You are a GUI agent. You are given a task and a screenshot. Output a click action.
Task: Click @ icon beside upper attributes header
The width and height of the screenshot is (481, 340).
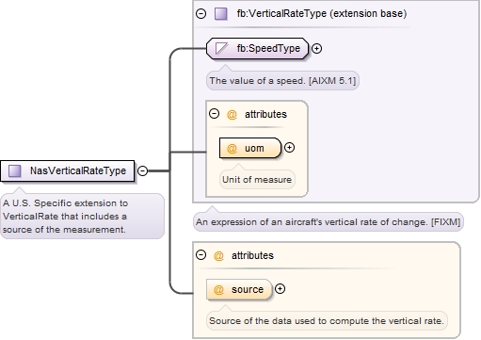pos(232,114)
